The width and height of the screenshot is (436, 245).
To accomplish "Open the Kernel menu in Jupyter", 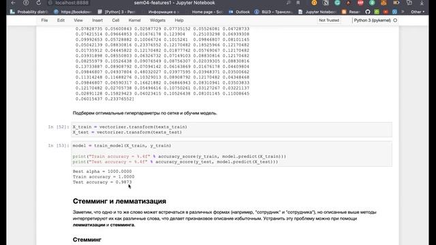I will [x=135, y=20].
